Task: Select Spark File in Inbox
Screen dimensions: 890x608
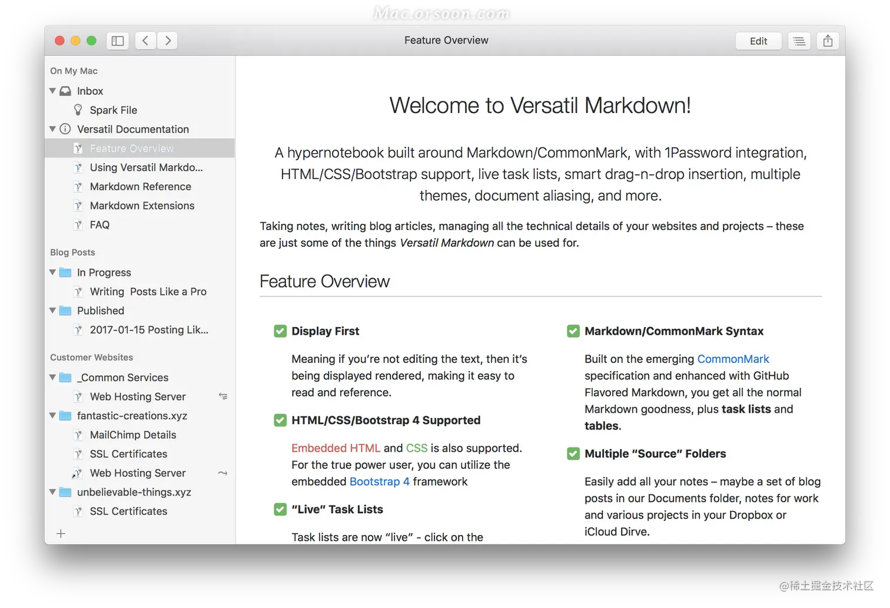Action: 140,110
